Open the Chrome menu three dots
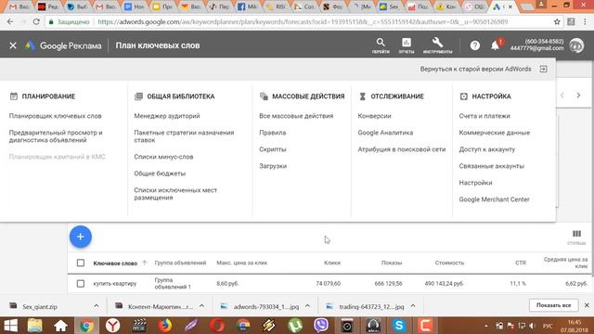Viewport: 594px width, 334px height. [x=586, y=22]
